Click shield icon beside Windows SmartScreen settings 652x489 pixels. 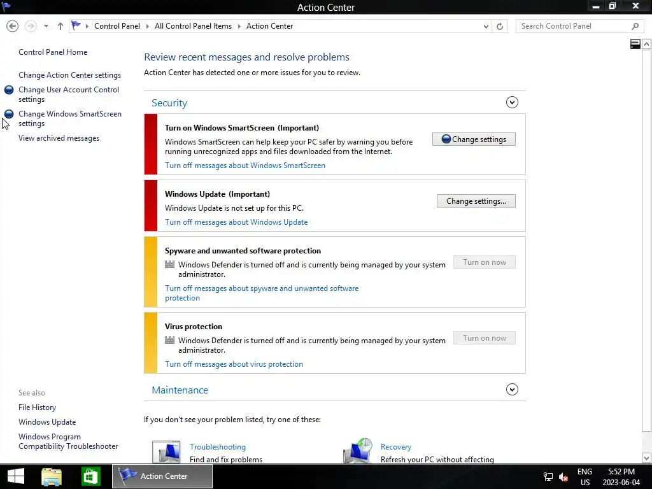(9, 114)
